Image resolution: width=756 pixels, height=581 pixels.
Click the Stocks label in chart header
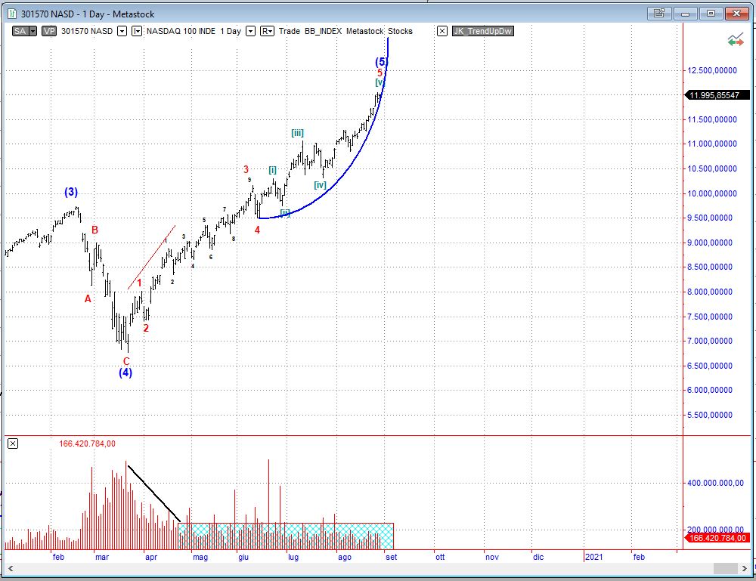[x=401, y=31]
